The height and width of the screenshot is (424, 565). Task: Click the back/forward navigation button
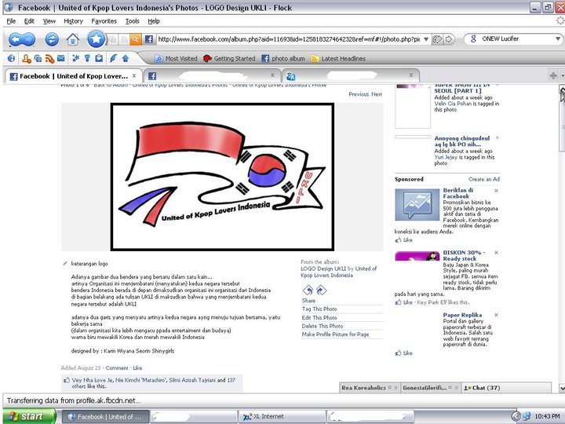click(x=22, y=39)
